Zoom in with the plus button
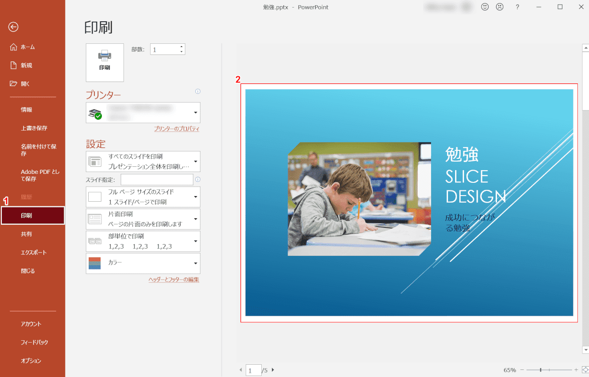This screenshot has width=589, height=377. click(576, 370)
